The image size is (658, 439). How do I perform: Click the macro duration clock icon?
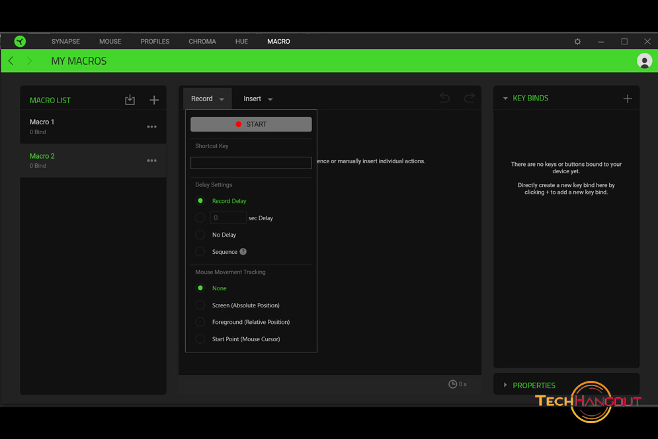click(x=452, y=384)
